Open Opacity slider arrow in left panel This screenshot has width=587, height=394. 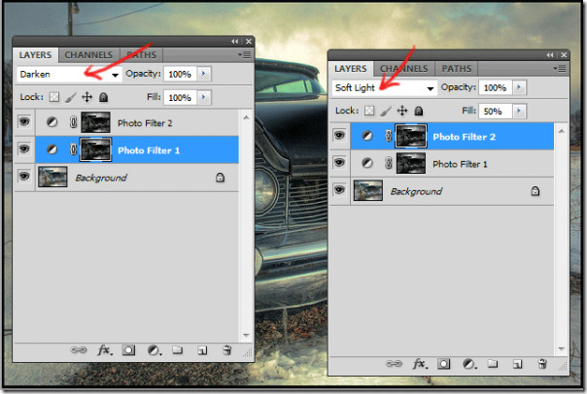coord(204,74)
